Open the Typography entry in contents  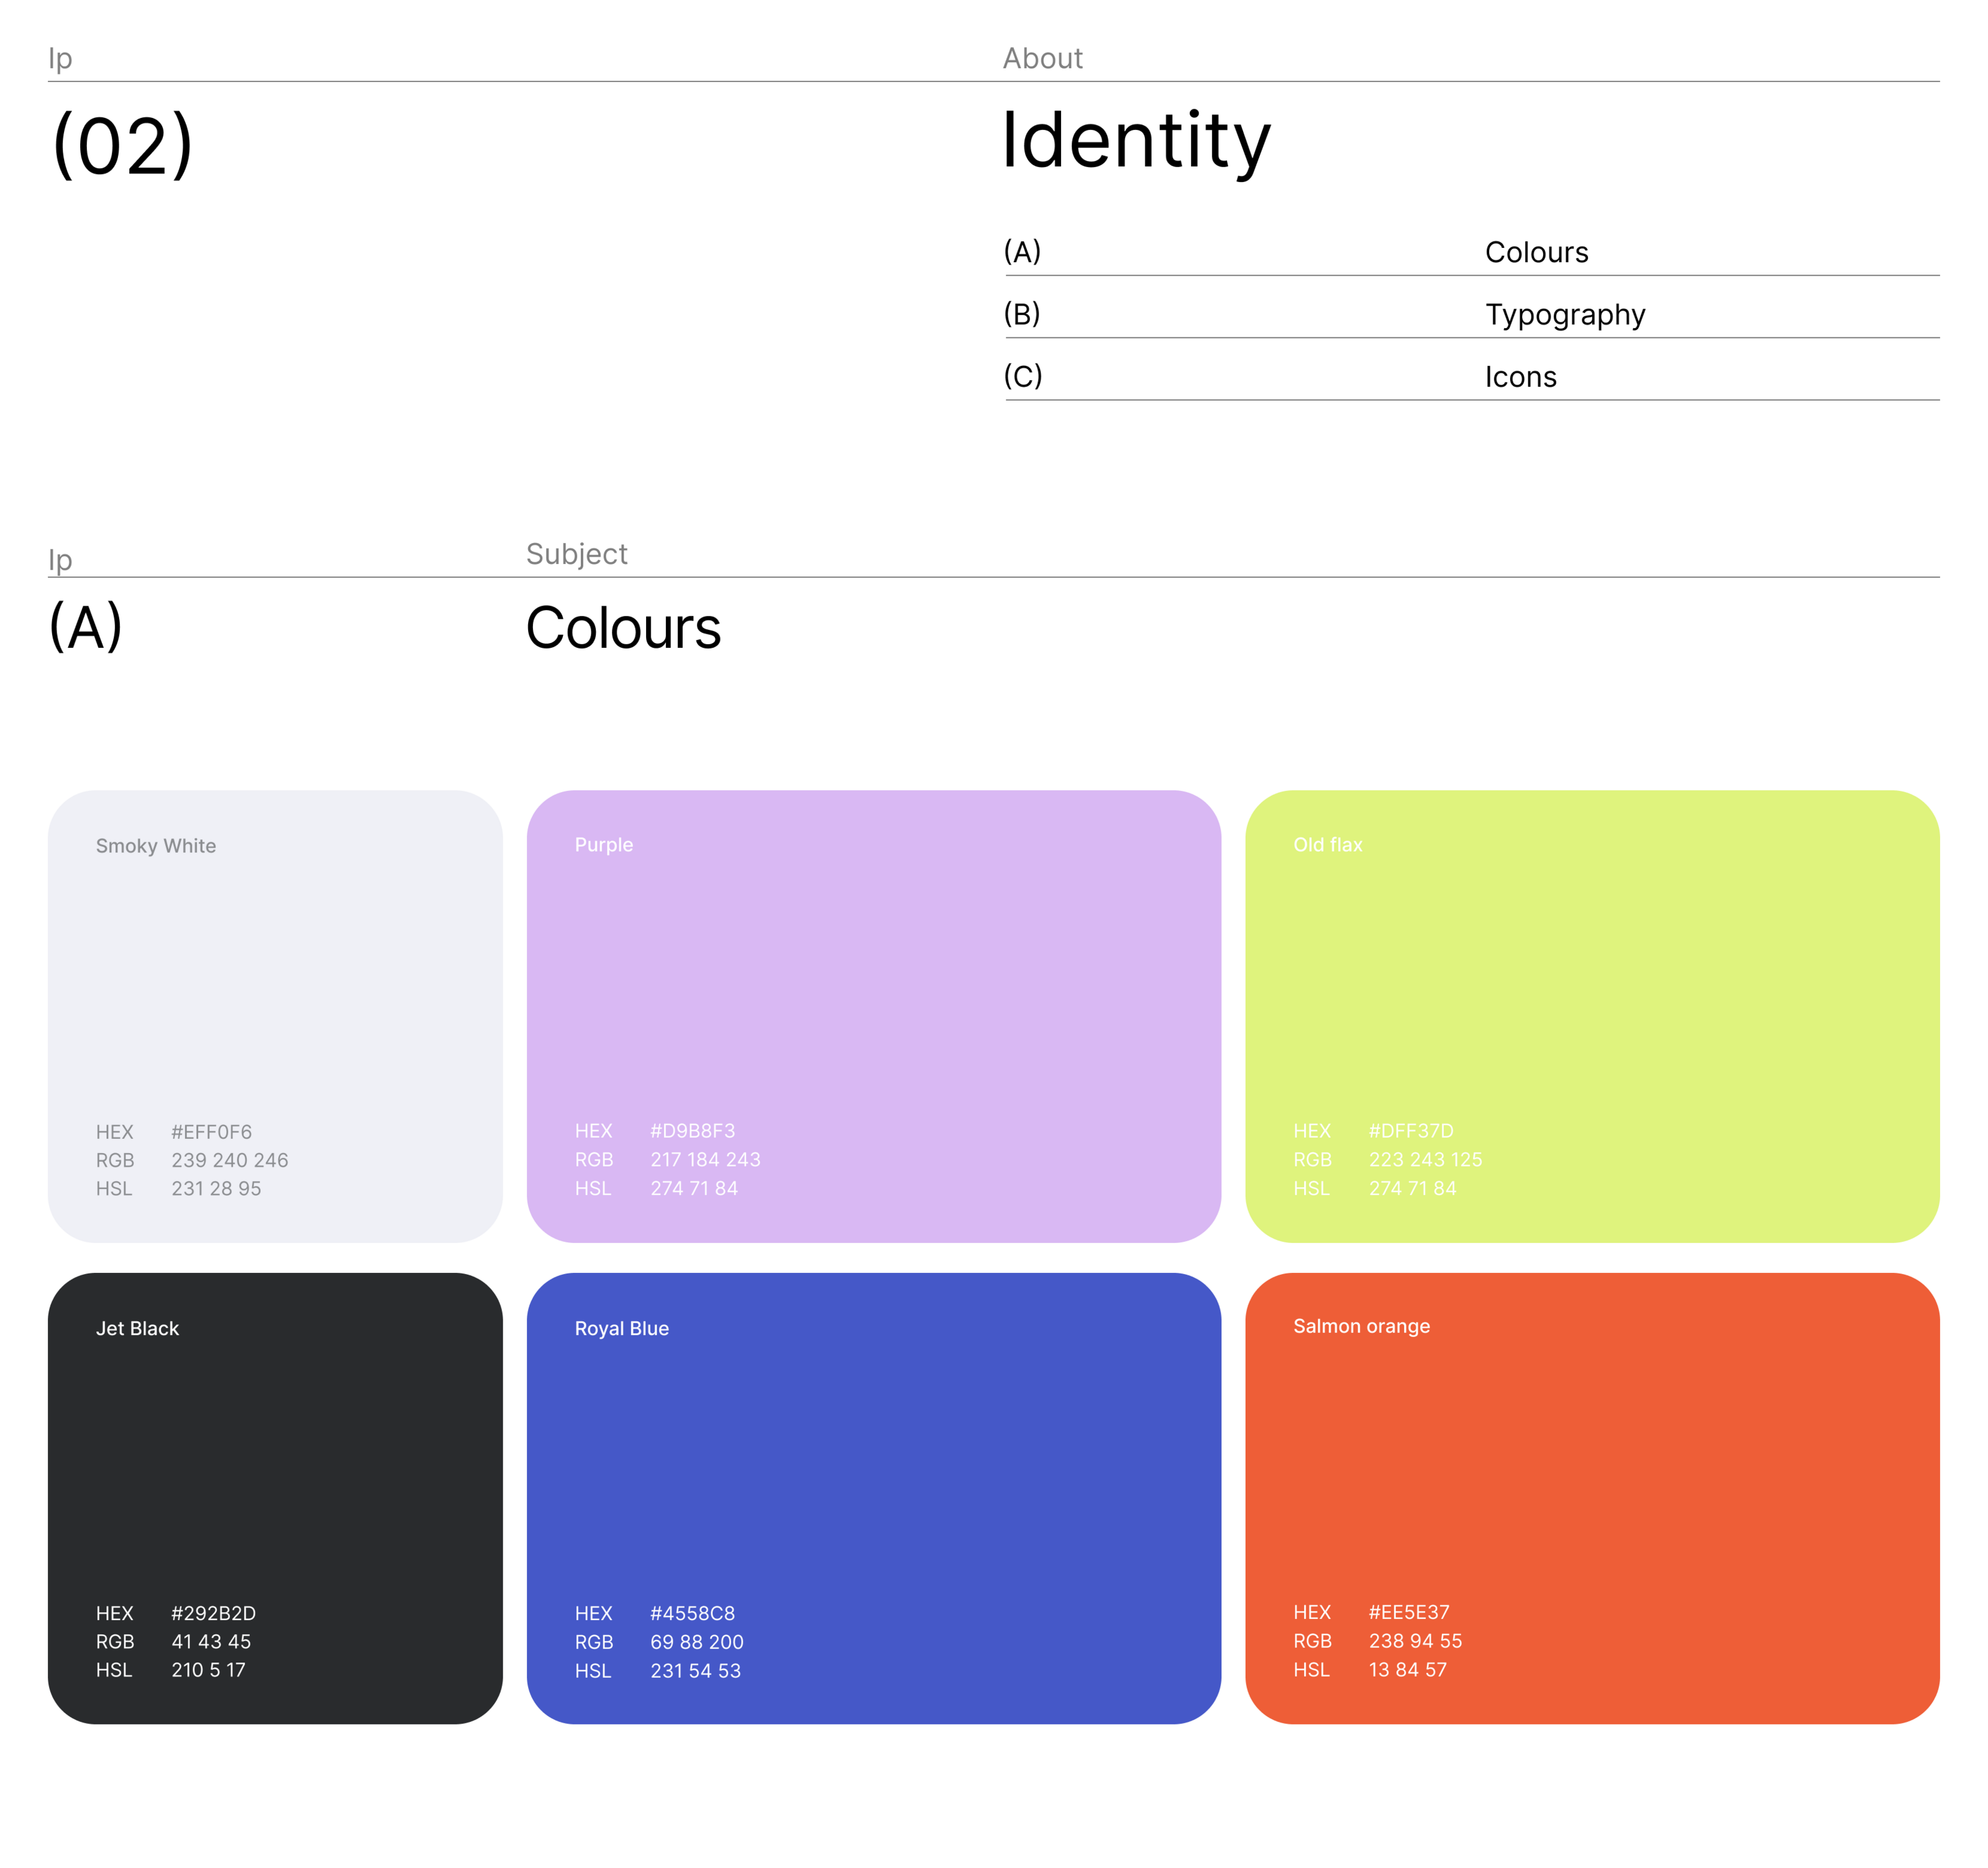pyautogui.click(x=1564, y=315)
